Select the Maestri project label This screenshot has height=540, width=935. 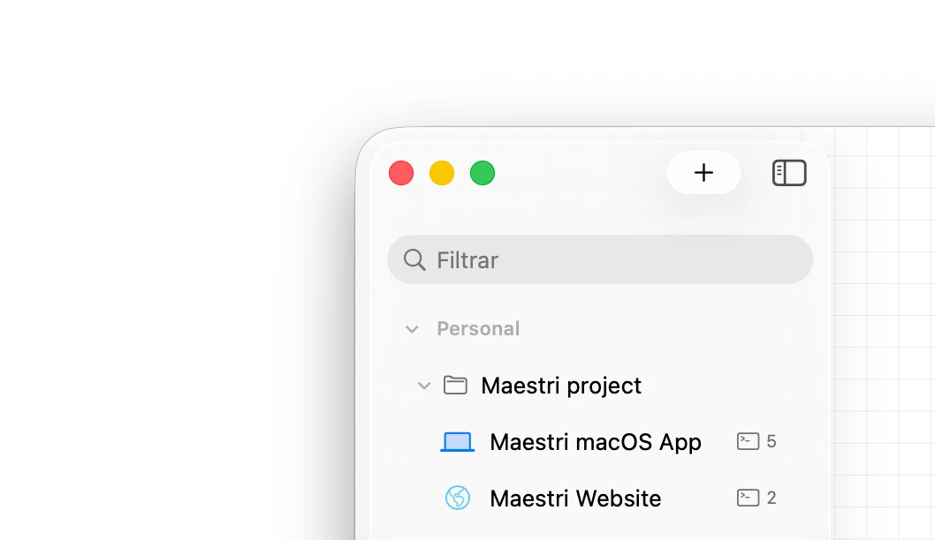[561, 386]
